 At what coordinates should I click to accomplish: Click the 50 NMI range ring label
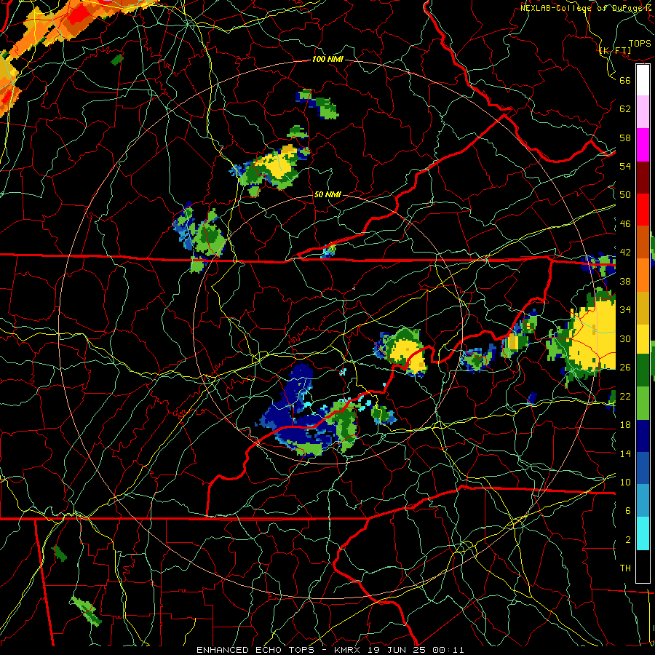point(327,194)
